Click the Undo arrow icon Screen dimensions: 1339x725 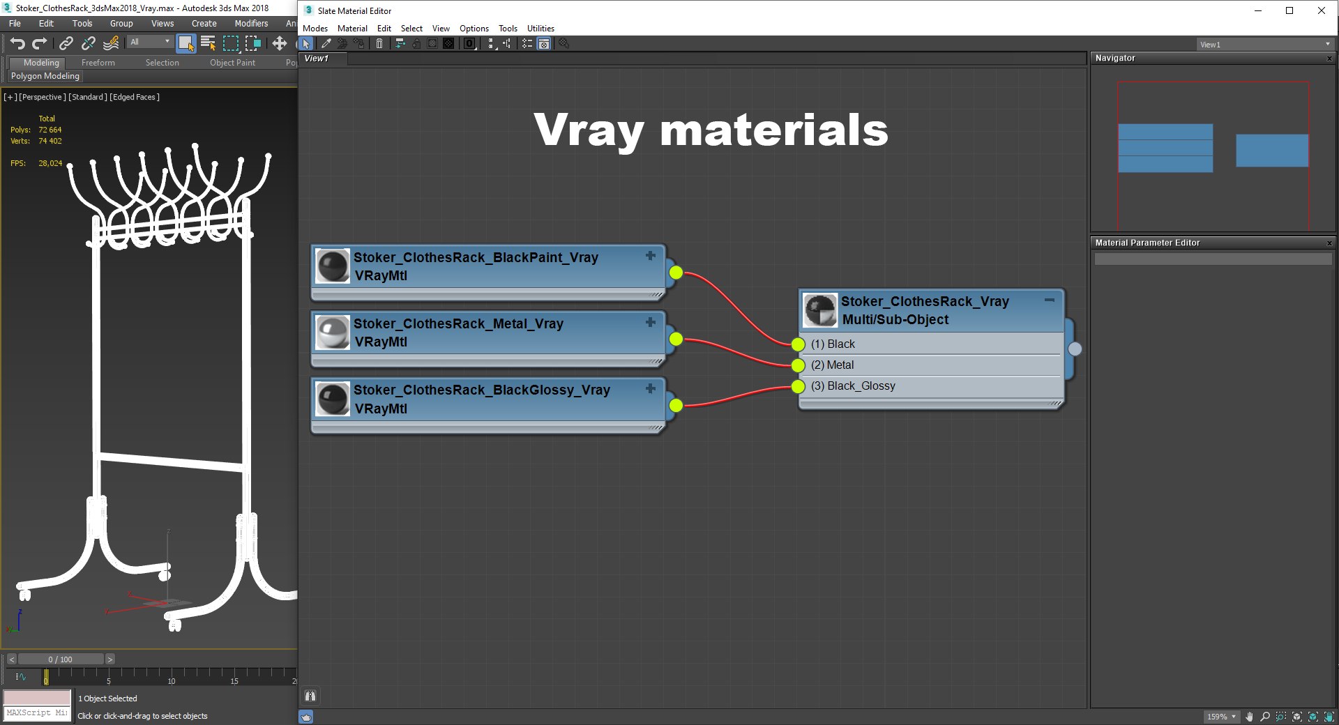pyautogui.click(x=17, y=43)
